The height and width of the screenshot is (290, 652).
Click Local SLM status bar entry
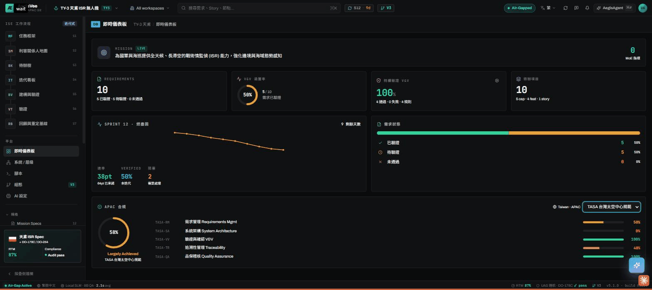[x=85, y=286]
